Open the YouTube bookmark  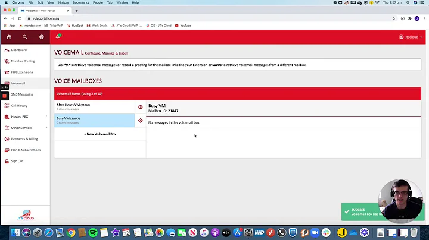pos(183,26)
